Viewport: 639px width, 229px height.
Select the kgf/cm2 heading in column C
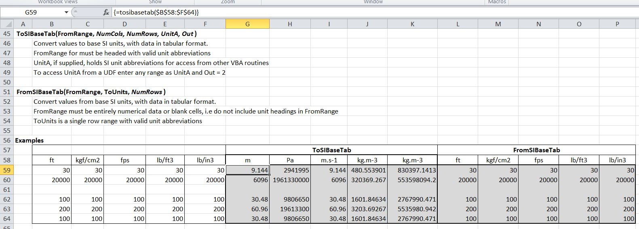click(x=87, y=160)
